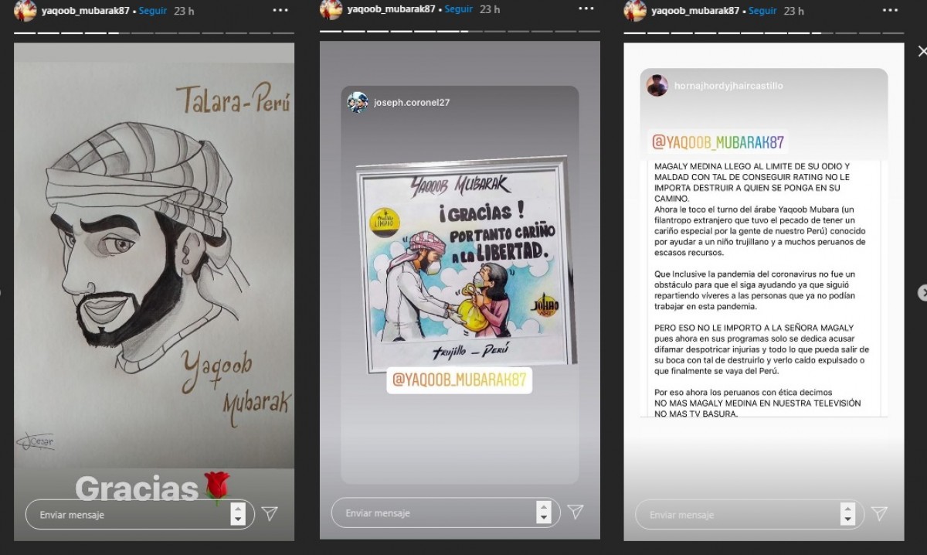Image resolution: width=927 pixels, height=555 pixels.
Task: Click Seguir in the Trujillo poster story
Action: pos(459,9)
